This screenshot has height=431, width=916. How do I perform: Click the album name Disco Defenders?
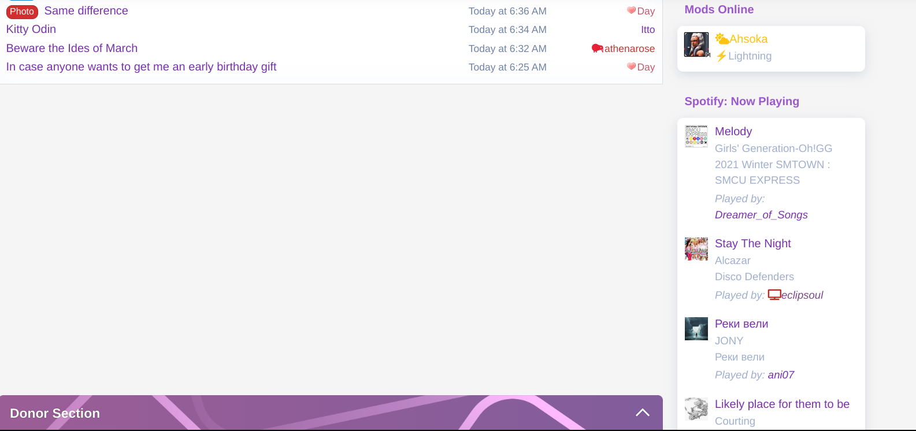754,277
